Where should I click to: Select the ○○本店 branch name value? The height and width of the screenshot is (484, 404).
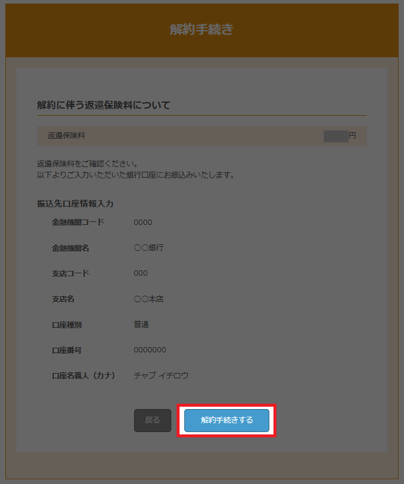click(148, 299)
